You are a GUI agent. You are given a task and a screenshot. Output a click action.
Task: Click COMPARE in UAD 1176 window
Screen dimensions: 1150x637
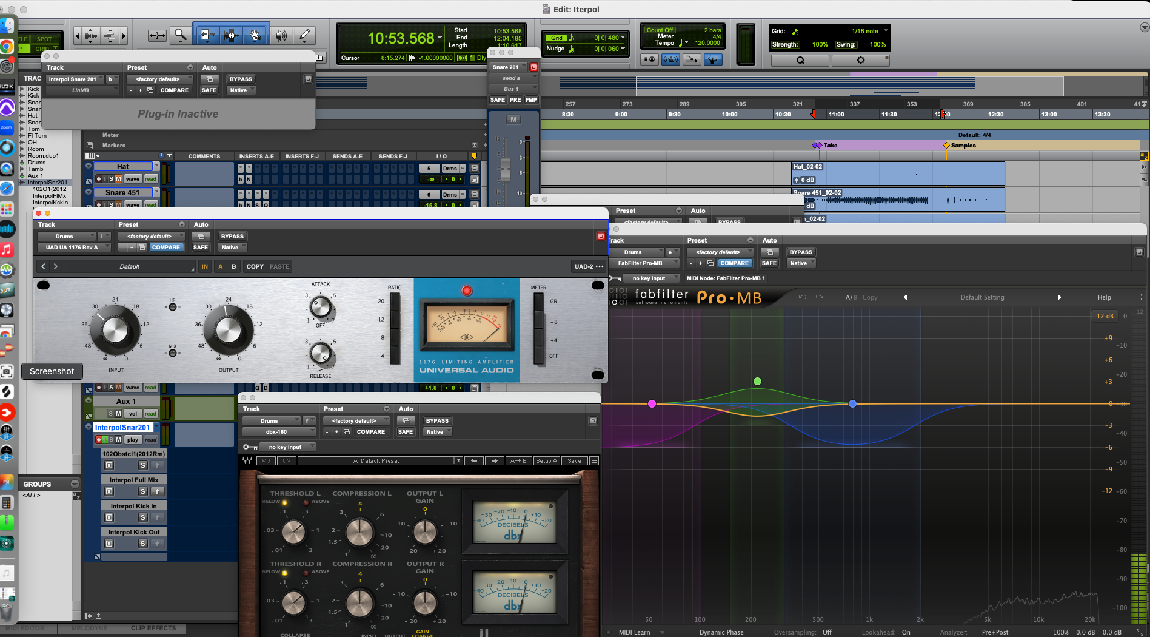tap(166, 248)
